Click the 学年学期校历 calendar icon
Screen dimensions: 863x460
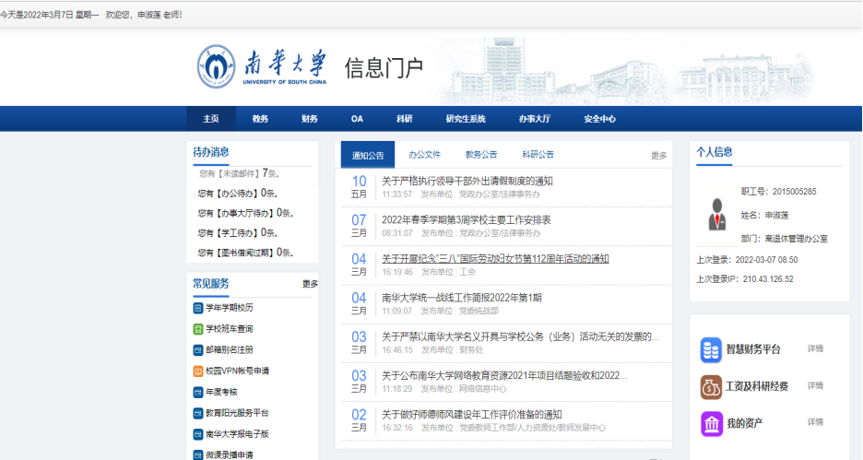point(197,308)
